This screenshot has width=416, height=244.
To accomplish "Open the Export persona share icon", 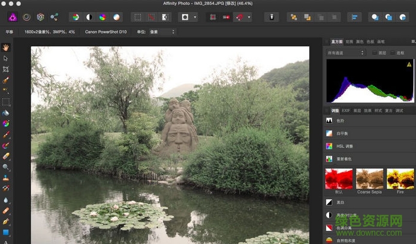I will point(55,17).
